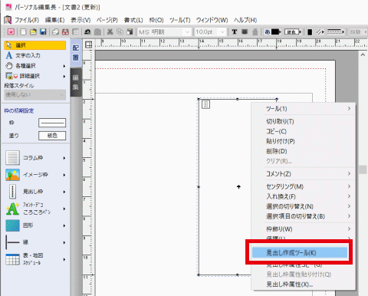
Task: Open the ツール(1) context submenu
Action: point(303,109)
